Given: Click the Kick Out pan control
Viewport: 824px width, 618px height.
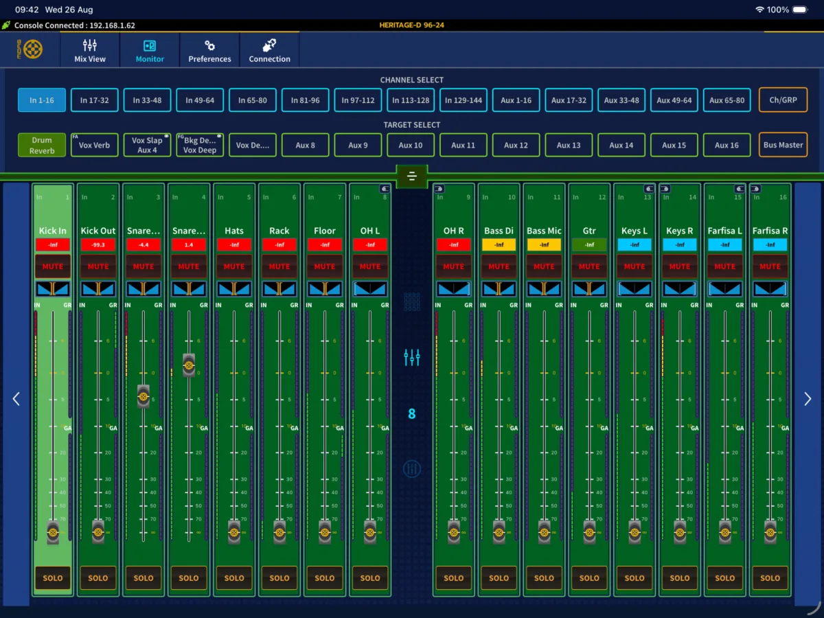Looking at the screenshot, I should pyautogui.click(x=98, y=288).
